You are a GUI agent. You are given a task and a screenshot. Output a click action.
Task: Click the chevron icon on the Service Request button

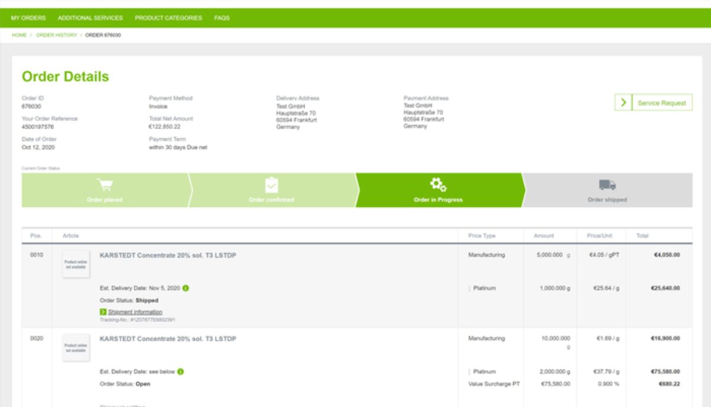(623, 102)
